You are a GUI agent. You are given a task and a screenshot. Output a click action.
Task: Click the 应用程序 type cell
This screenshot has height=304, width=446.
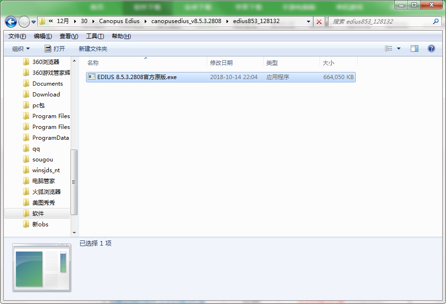278,77
